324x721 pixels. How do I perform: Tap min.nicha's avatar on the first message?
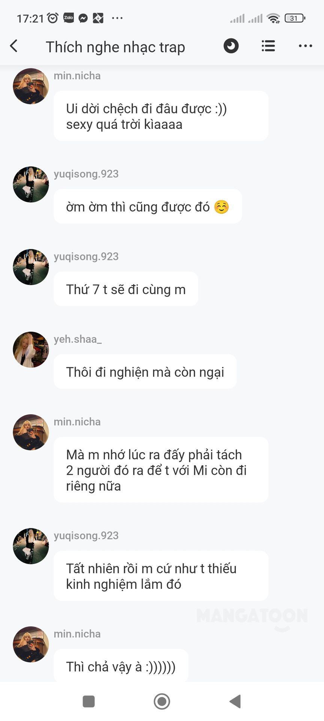[x=31, y=86]
